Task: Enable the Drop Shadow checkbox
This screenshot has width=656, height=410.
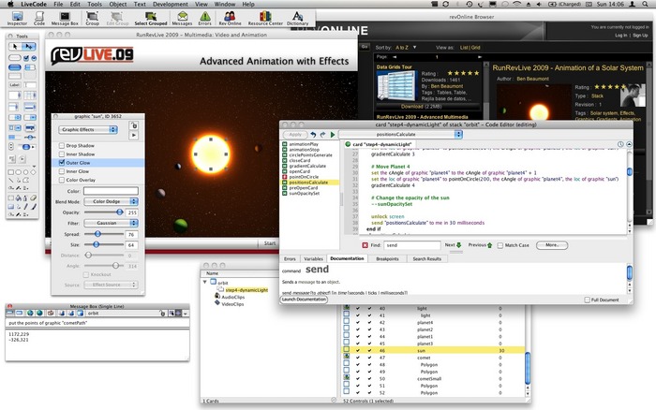Action: [62, 147]
